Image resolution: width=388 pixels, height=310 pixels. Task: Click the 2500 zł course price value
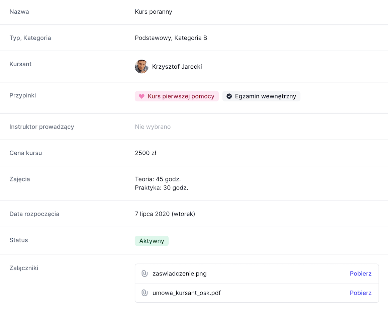(145, 153)
